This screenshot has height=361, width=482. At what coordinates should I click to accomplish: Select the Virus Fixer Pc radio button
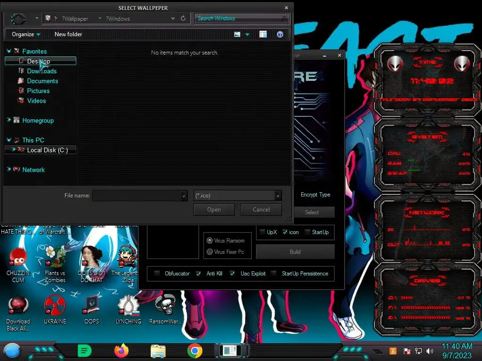(209, 252)
